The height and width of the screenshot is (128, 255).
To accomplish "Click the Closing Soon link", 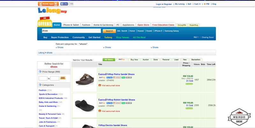I will [208, 37].
